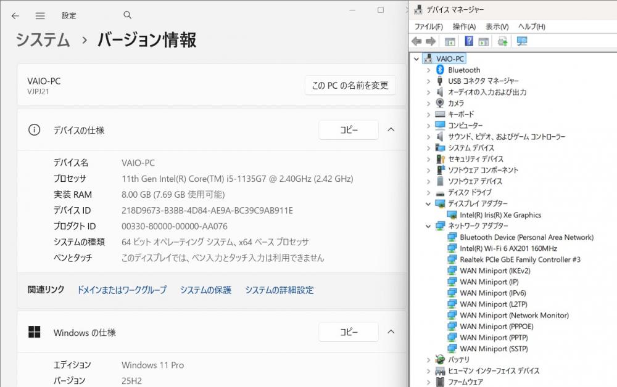Screen dimensions: 617x387
Task: Click the scan for hardware changes icon
Action: click(x=522, y=41)
